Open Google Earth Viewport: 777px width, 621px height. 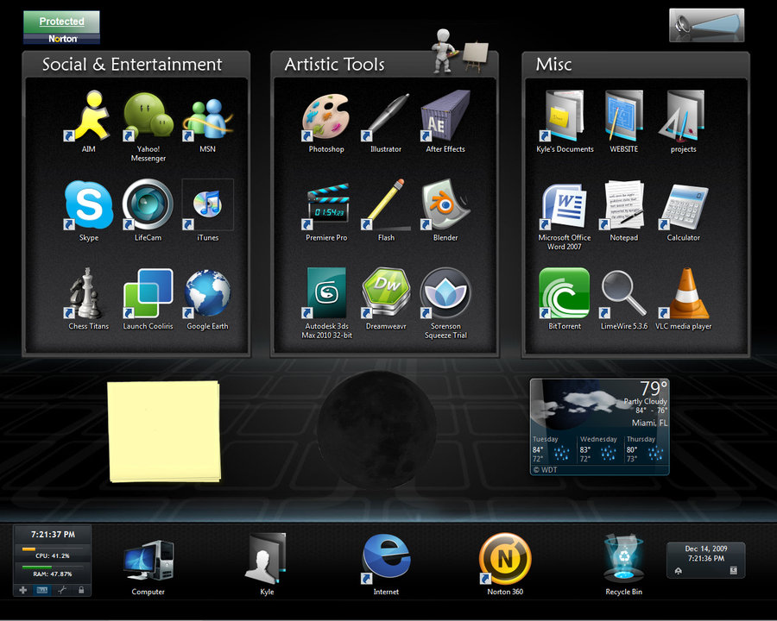206,293
